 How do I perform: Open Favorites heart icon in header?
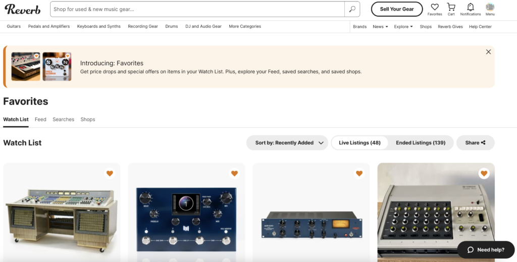click(435, 8)
